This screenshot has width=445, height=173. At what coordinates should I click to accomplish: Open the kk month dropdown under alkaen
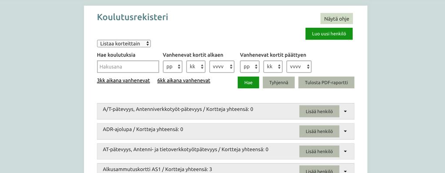196,67
